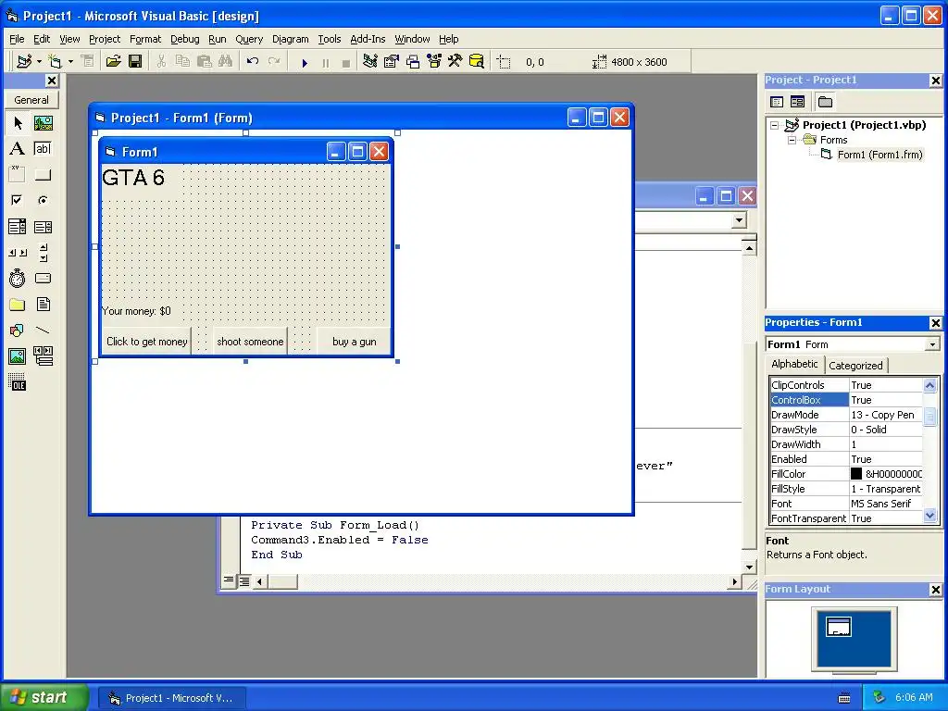This screenshot has height=711, width=948.
Task: Select the 'GTA 6' label on form
Action: click(x=133, y=178)
